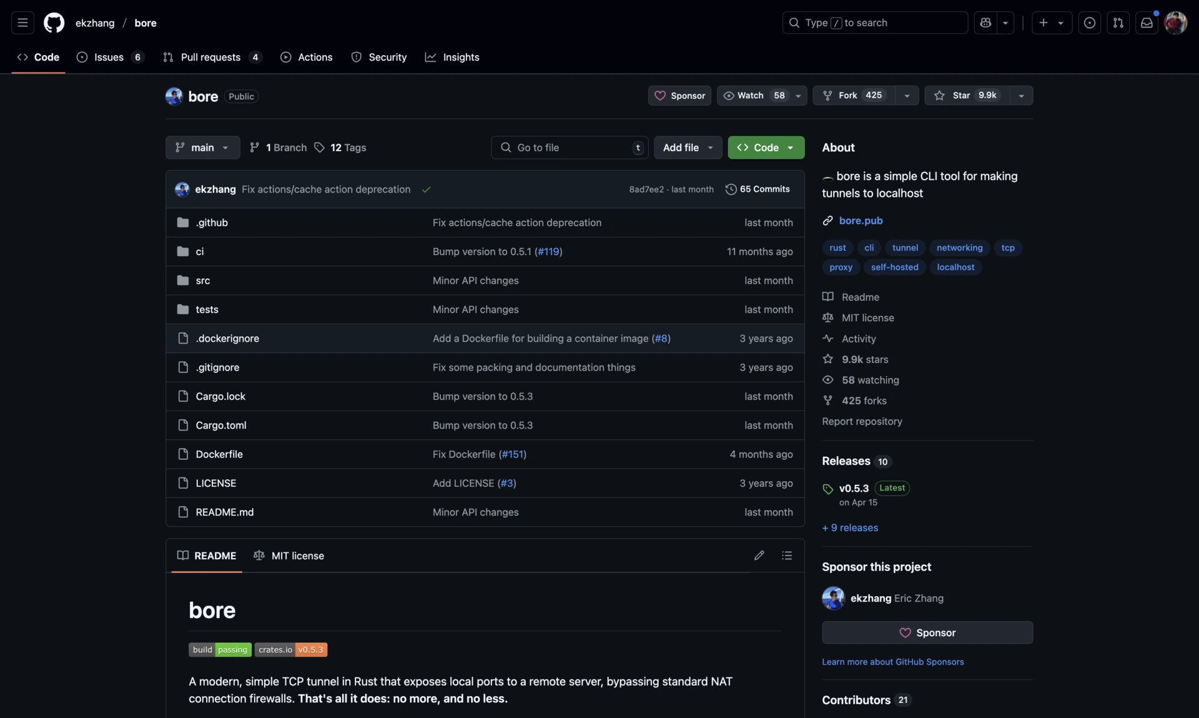
Task: Click the commit status green checkmark
Action: point(427,189)
